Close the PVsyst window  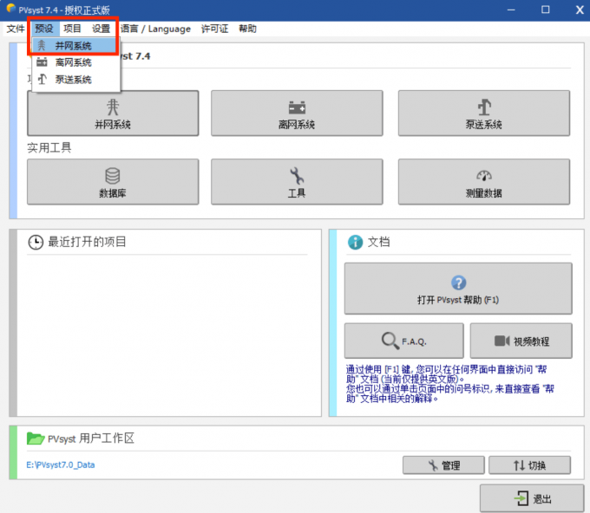pos(580,10)
